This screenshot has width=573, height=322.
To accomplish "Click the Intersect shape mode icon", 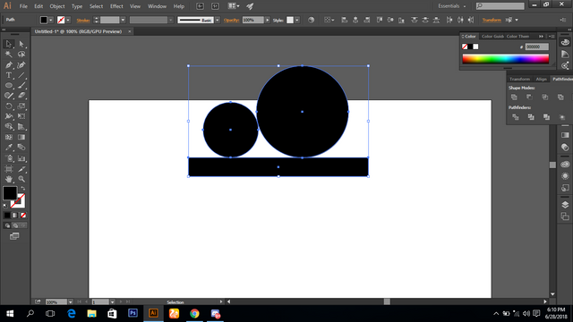I will (x=545, y=97).
